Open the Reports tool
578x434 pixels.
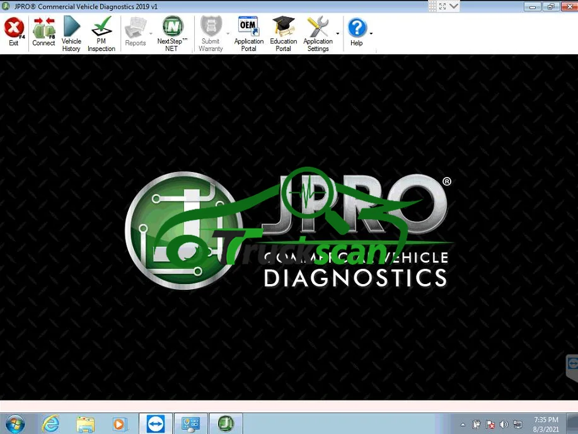coord(136,31)
